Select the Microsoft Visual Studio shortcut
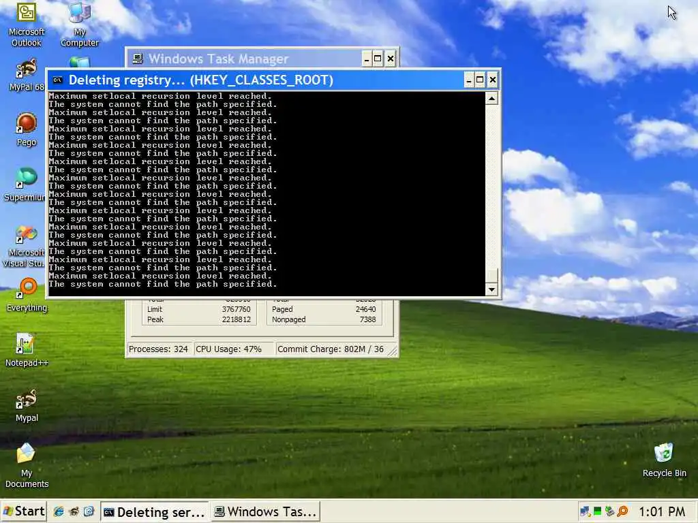The height and width of the screenshot is (523, 698). coord(25,245)
